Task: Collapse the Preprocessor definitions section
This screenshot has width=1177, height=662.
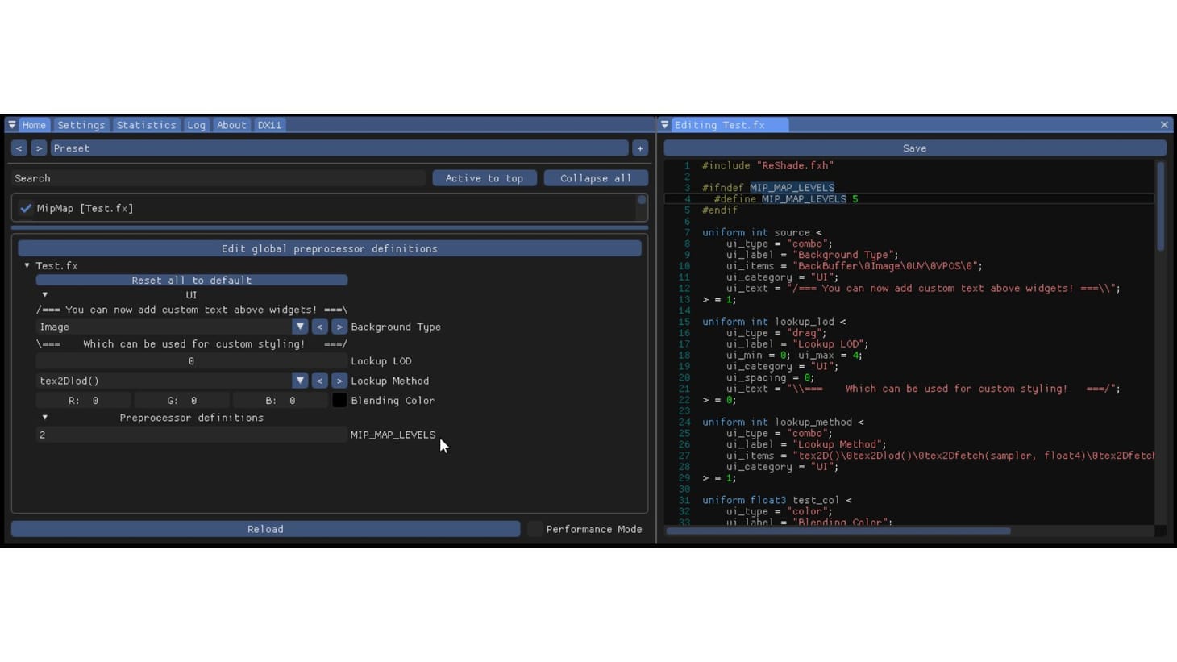Action: click(x=44, y=417)
